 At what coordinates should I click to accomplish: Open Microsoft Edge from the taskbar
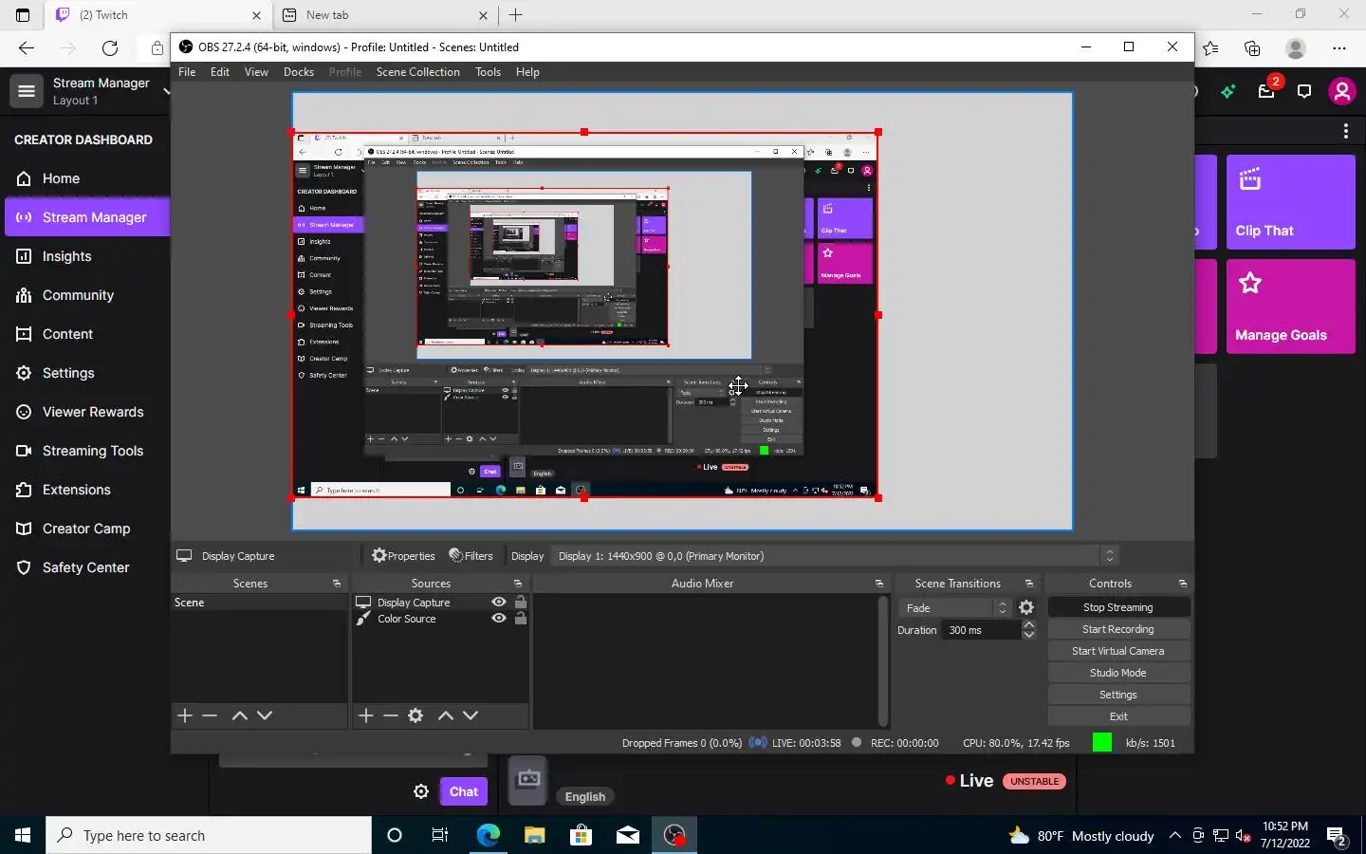point(488,835)
